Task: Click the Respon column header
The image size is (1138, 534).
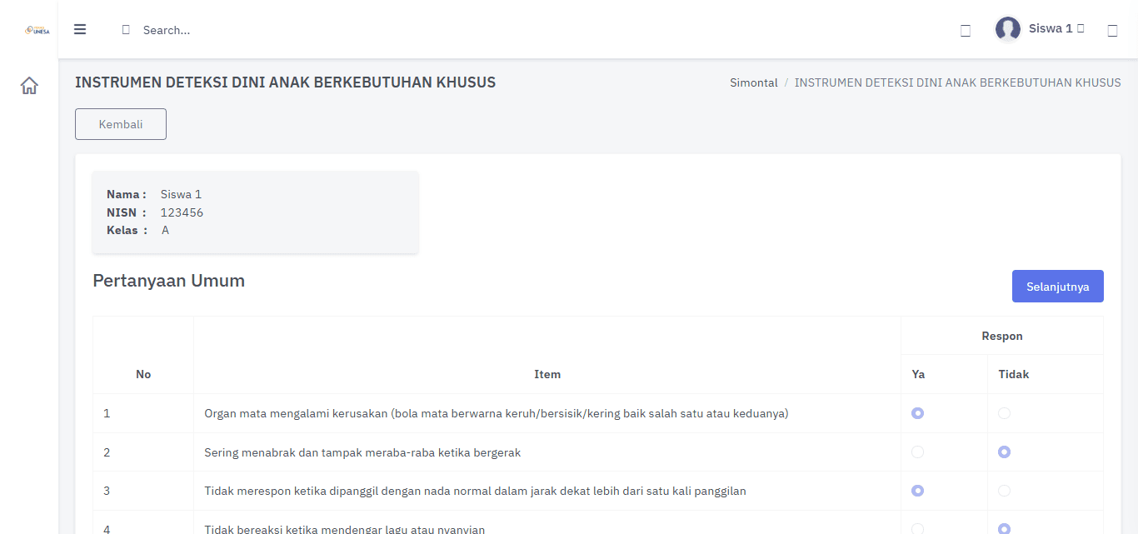Action: 1002,336
